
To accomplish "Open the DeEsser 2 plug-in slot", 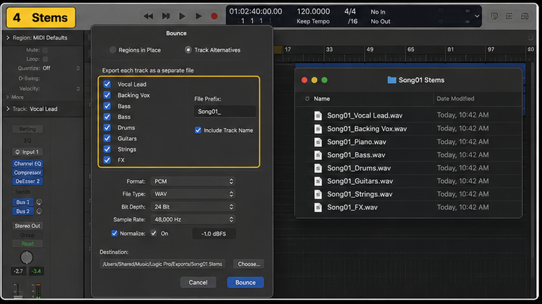I will pos(28,181).
